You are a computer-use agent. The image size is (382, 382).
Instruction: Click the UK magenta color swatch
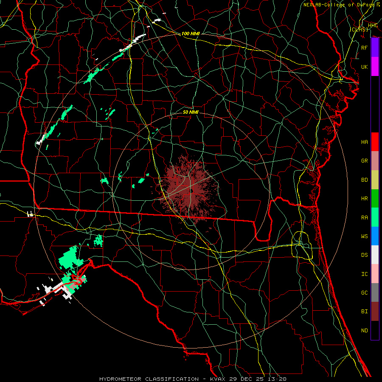pyautogui.click(x=375, y=67)
